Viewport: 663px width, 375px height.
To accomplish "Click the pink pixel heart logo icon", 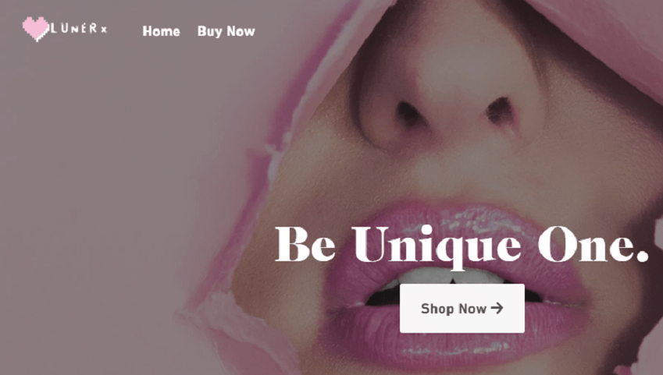I will point(35,29).
